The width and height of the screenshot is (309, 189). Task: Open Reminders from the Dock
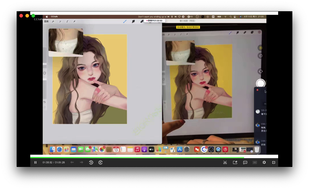123,150
